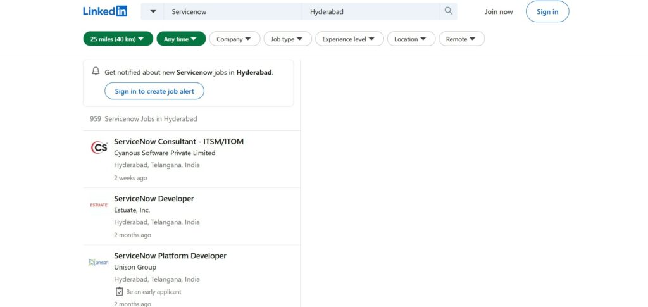
Task: Click Hyderabad location under Estuate, Inc.
Action: click(x=157, y=222)
